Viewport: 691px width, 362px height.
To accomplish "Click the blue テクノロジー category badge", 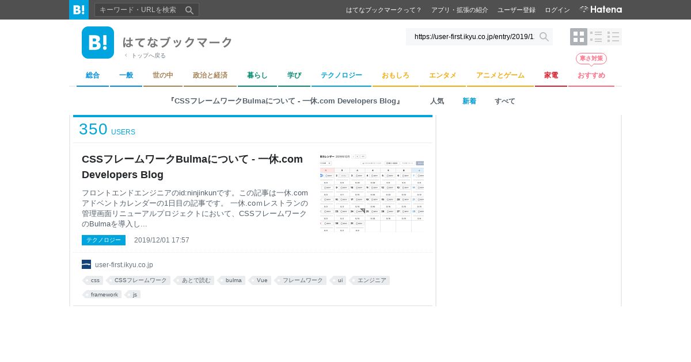I will point(104,240).
